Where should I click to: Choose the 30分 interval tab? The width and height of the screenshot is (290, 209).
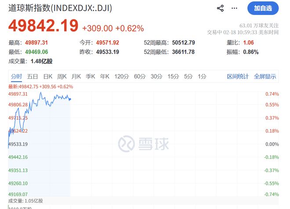tap(156, 76)
